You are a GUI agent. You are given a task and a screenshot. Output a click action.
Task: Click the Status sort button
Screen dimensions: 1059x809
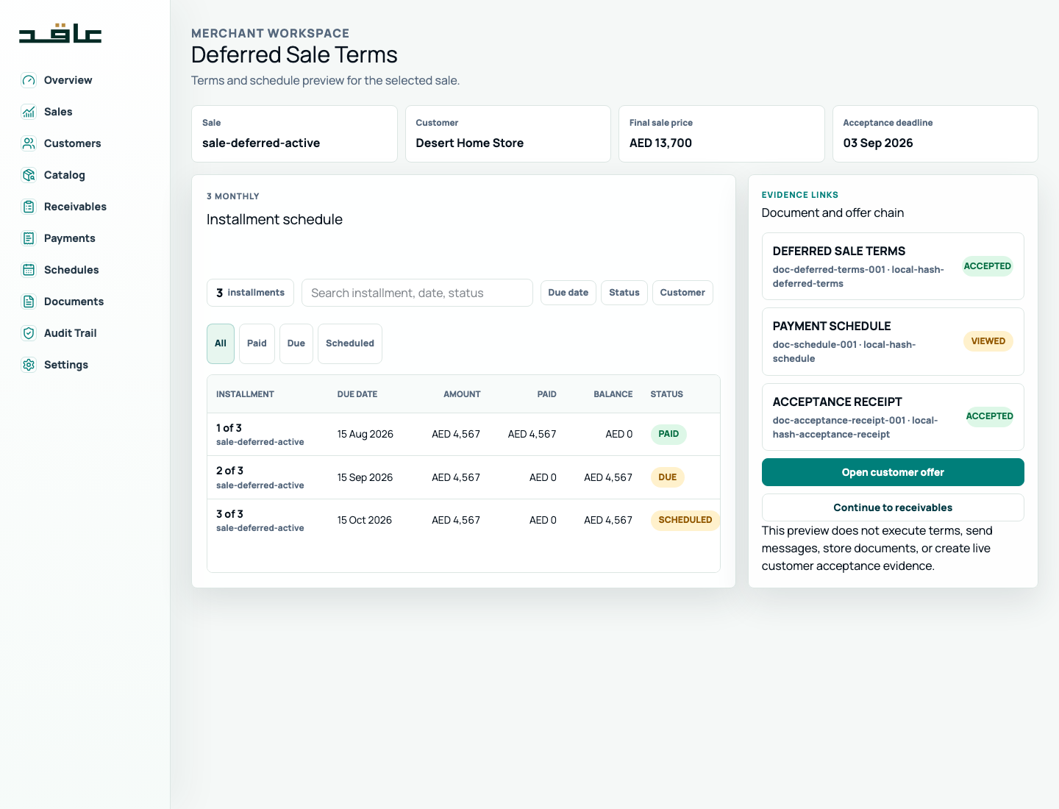[624, 293]
